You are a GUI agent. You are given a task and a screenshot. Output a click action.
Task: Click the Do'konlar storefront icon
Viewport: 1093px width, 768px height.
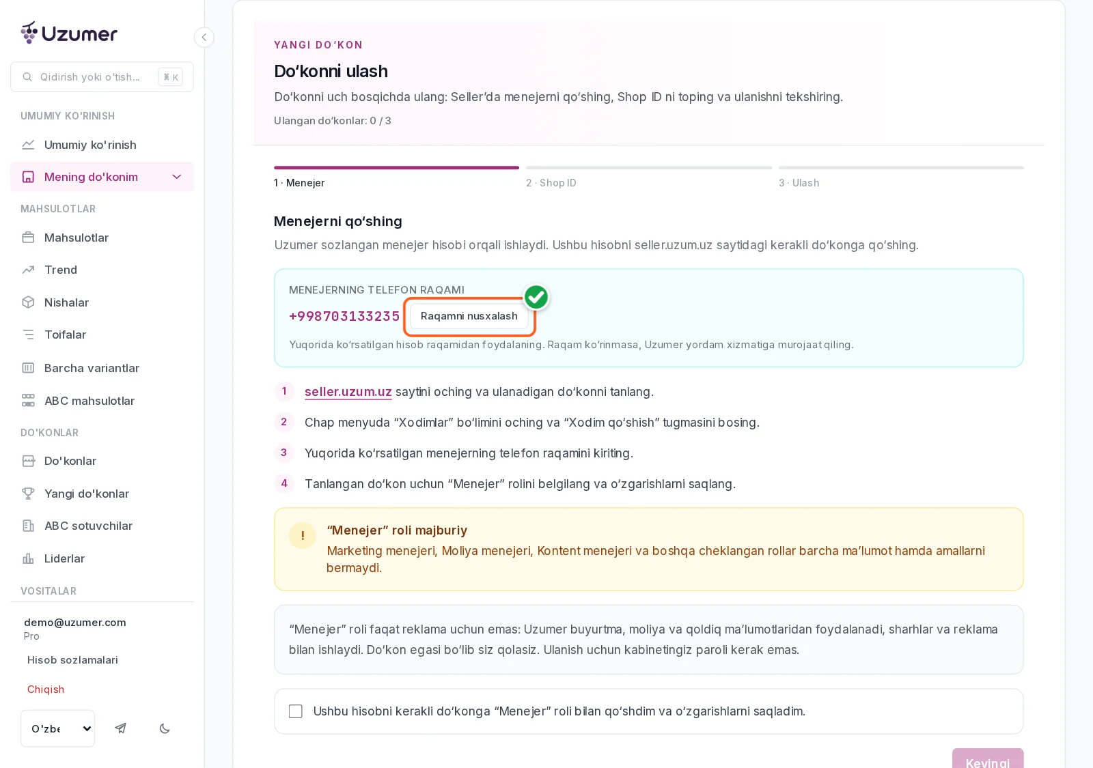pyautogui.click(x=28, y=461)
